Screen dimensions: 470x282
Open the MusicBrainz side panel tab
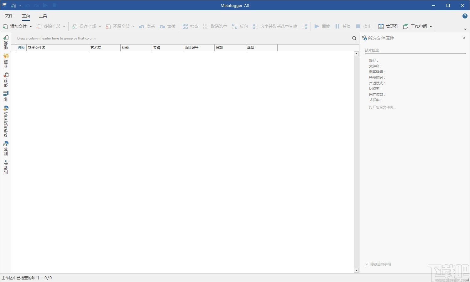tap(6, 121)
